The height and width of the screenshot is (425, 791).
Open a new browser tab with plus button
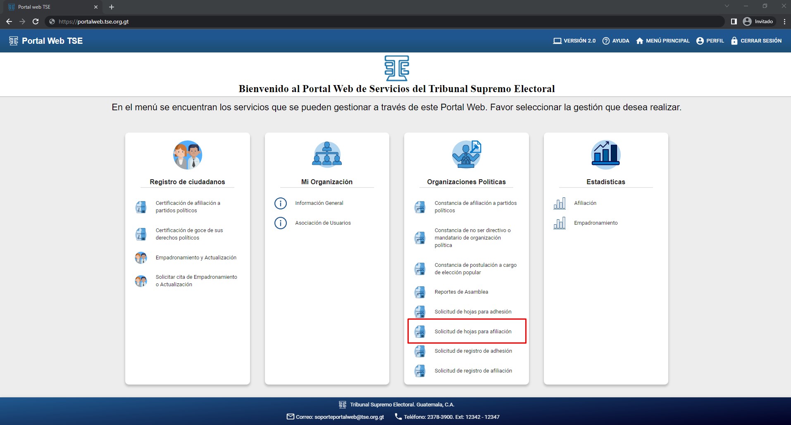pyautogui.click(x=112, y=7)
